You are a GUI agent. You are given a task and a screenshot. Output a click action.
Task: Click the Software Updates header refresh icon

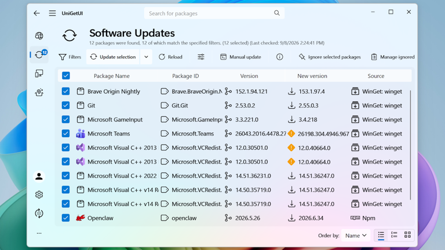pyautogui.click(x=70, y=36)
